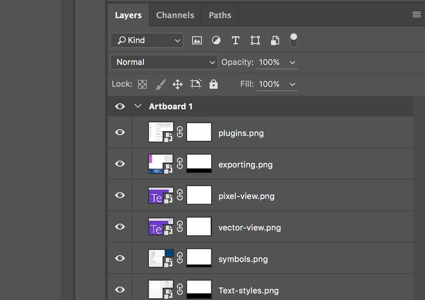Filter for shape layers icon
This screenshot has height=300, width=425.
(255, 40)
